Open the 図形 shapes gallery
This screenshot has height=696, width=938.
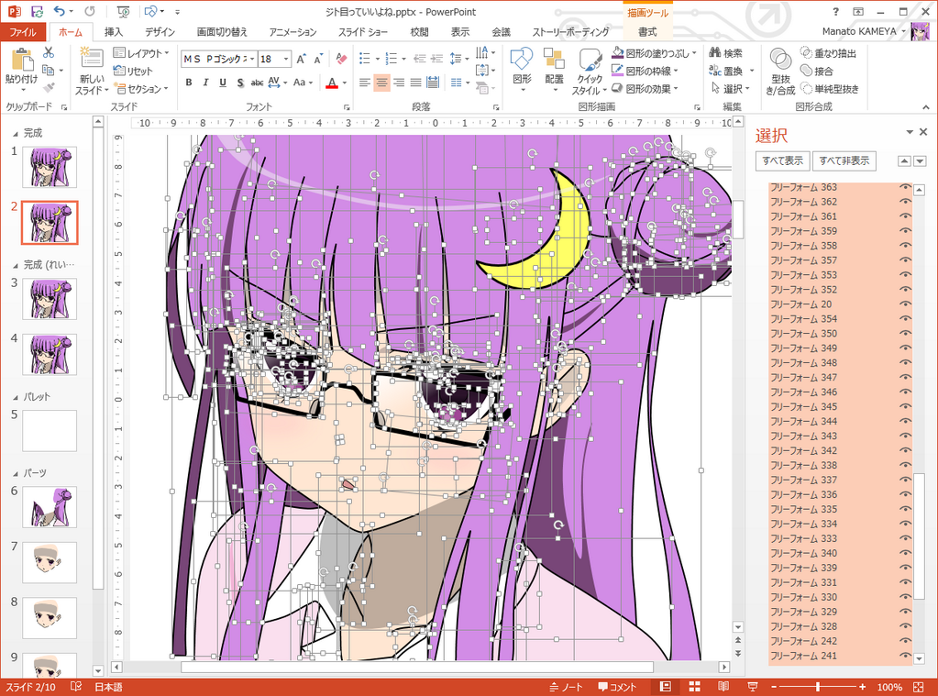coord(522,71)
